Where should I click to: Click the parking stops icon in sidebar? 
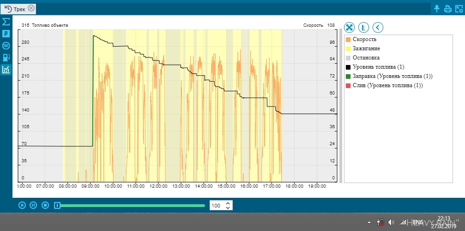coord(6,34)
